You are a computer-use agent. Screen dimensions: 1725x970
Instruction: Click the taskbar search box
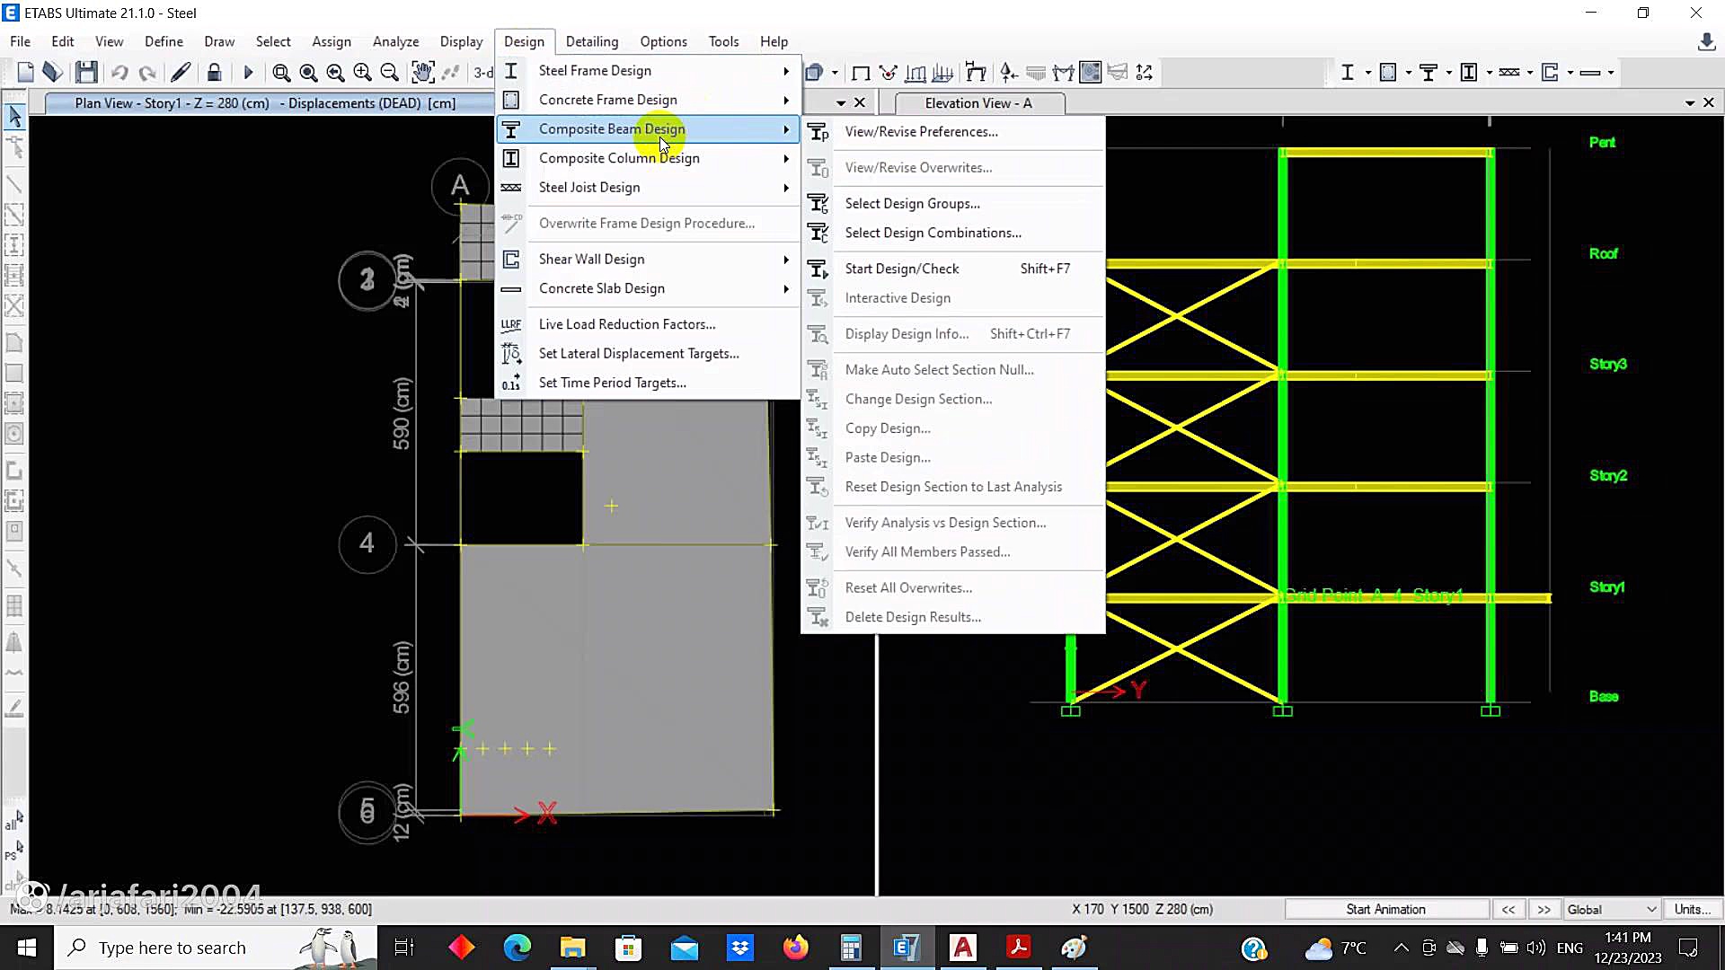pos(217,948)
